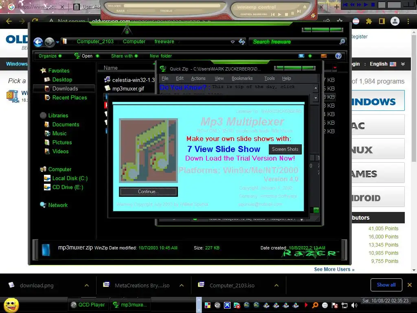Open the address bar history dropdown arrow
417x313 pixels.
click(x=233, y=42)
